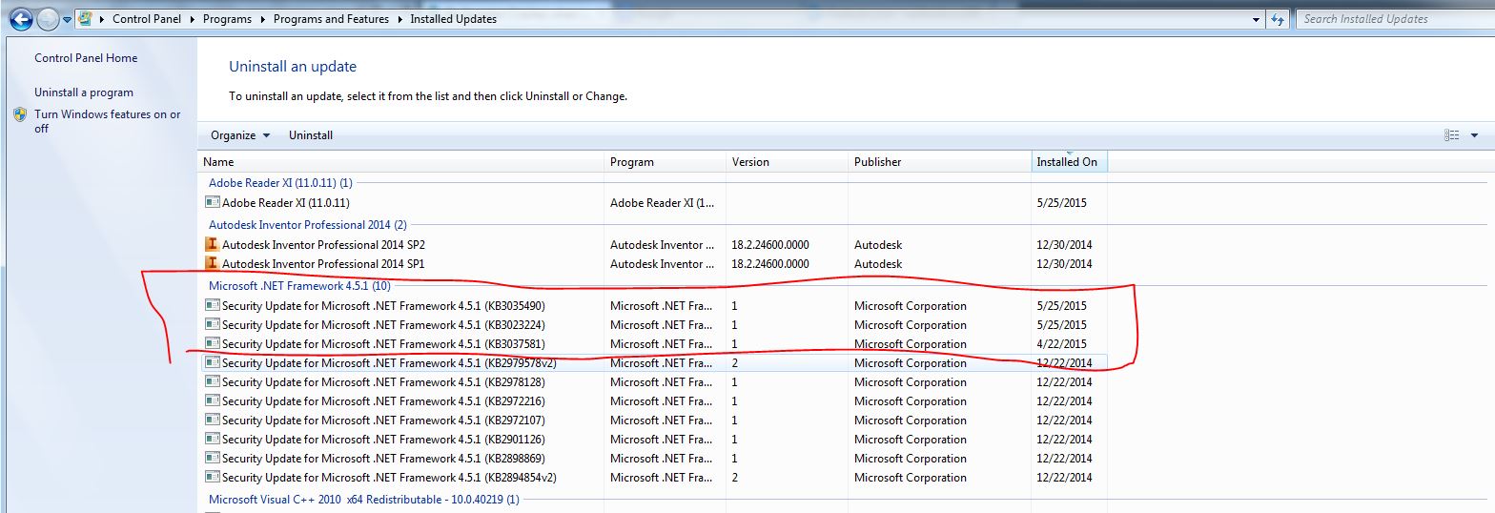The height and width of the screenshot is (513, 1495).
Task: Open the view options dropdown arrow
Action: pos(1474,135)
